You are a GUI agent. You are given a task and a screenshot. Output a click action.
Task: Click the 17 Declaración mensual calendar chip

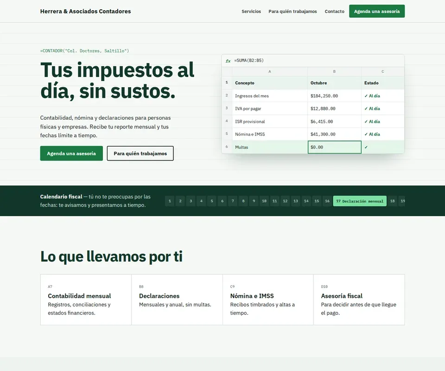pyautogui.click(x=360, y=201)
